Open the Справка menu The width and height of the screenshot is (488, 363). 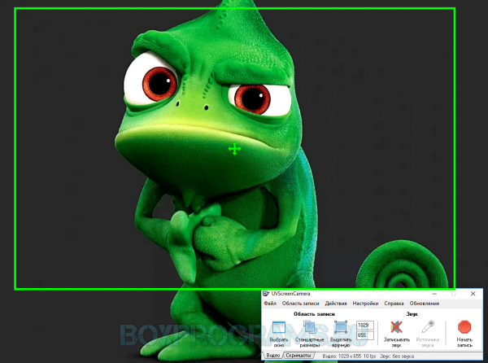click(x=394, y=304)
